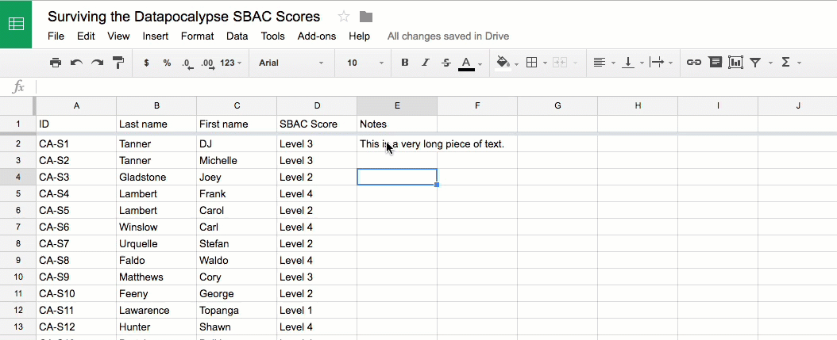Decrease decimal places
This screenshot has width=837, height=340.
click(187, 63)
